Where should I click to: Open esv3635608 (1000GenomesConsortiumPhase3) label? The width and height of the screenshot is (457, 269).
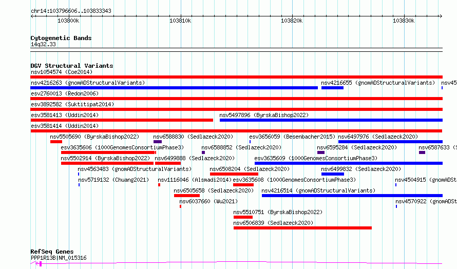294,180
